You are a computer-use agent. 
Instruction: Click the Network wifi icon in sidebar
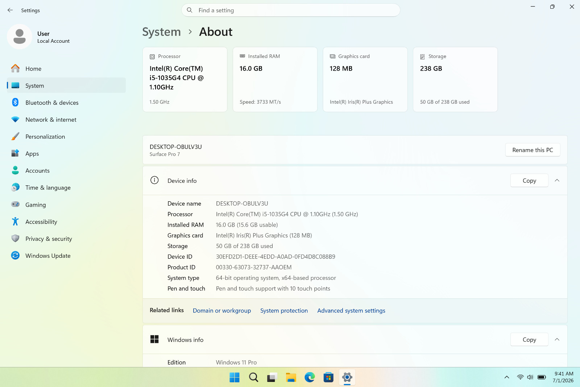click(15, 119)
